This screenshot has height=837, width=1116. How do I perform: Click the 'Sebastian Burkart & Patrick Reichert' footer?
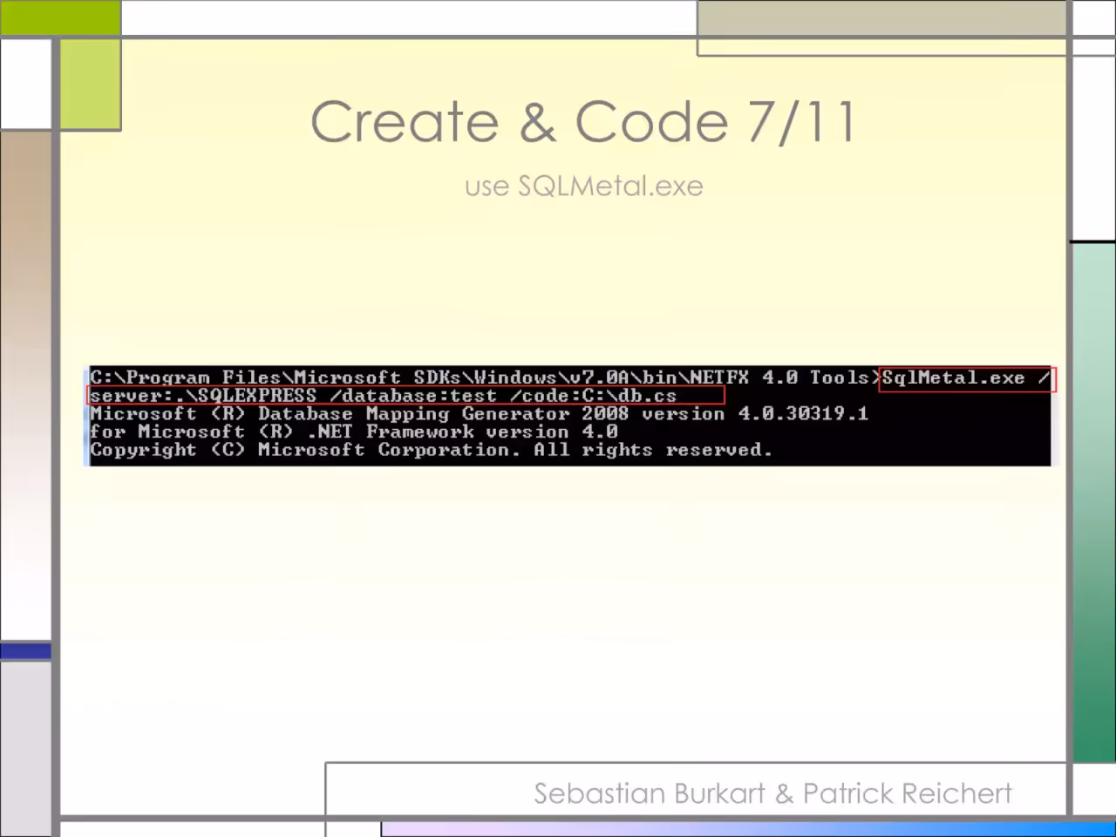click(772, 793)
